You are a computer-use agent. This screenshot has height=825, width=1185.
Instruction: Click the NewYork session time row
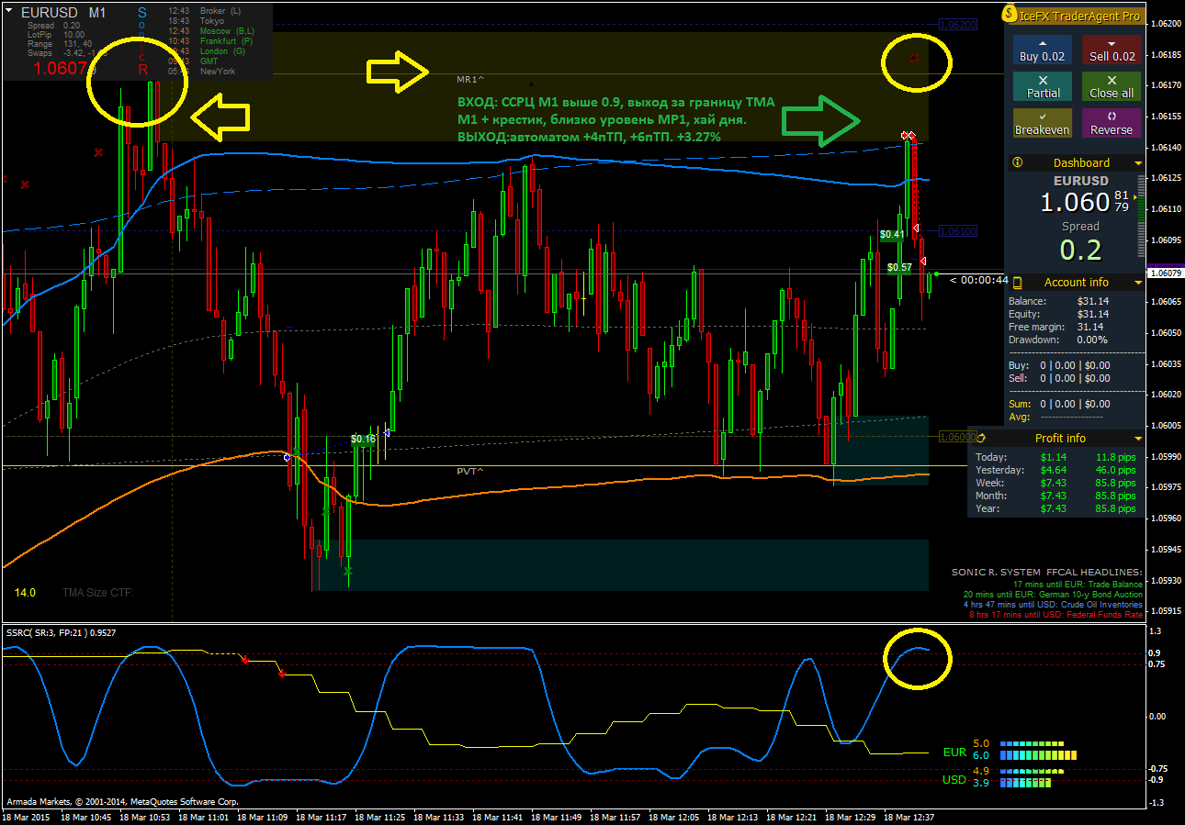tap(202, 72)
